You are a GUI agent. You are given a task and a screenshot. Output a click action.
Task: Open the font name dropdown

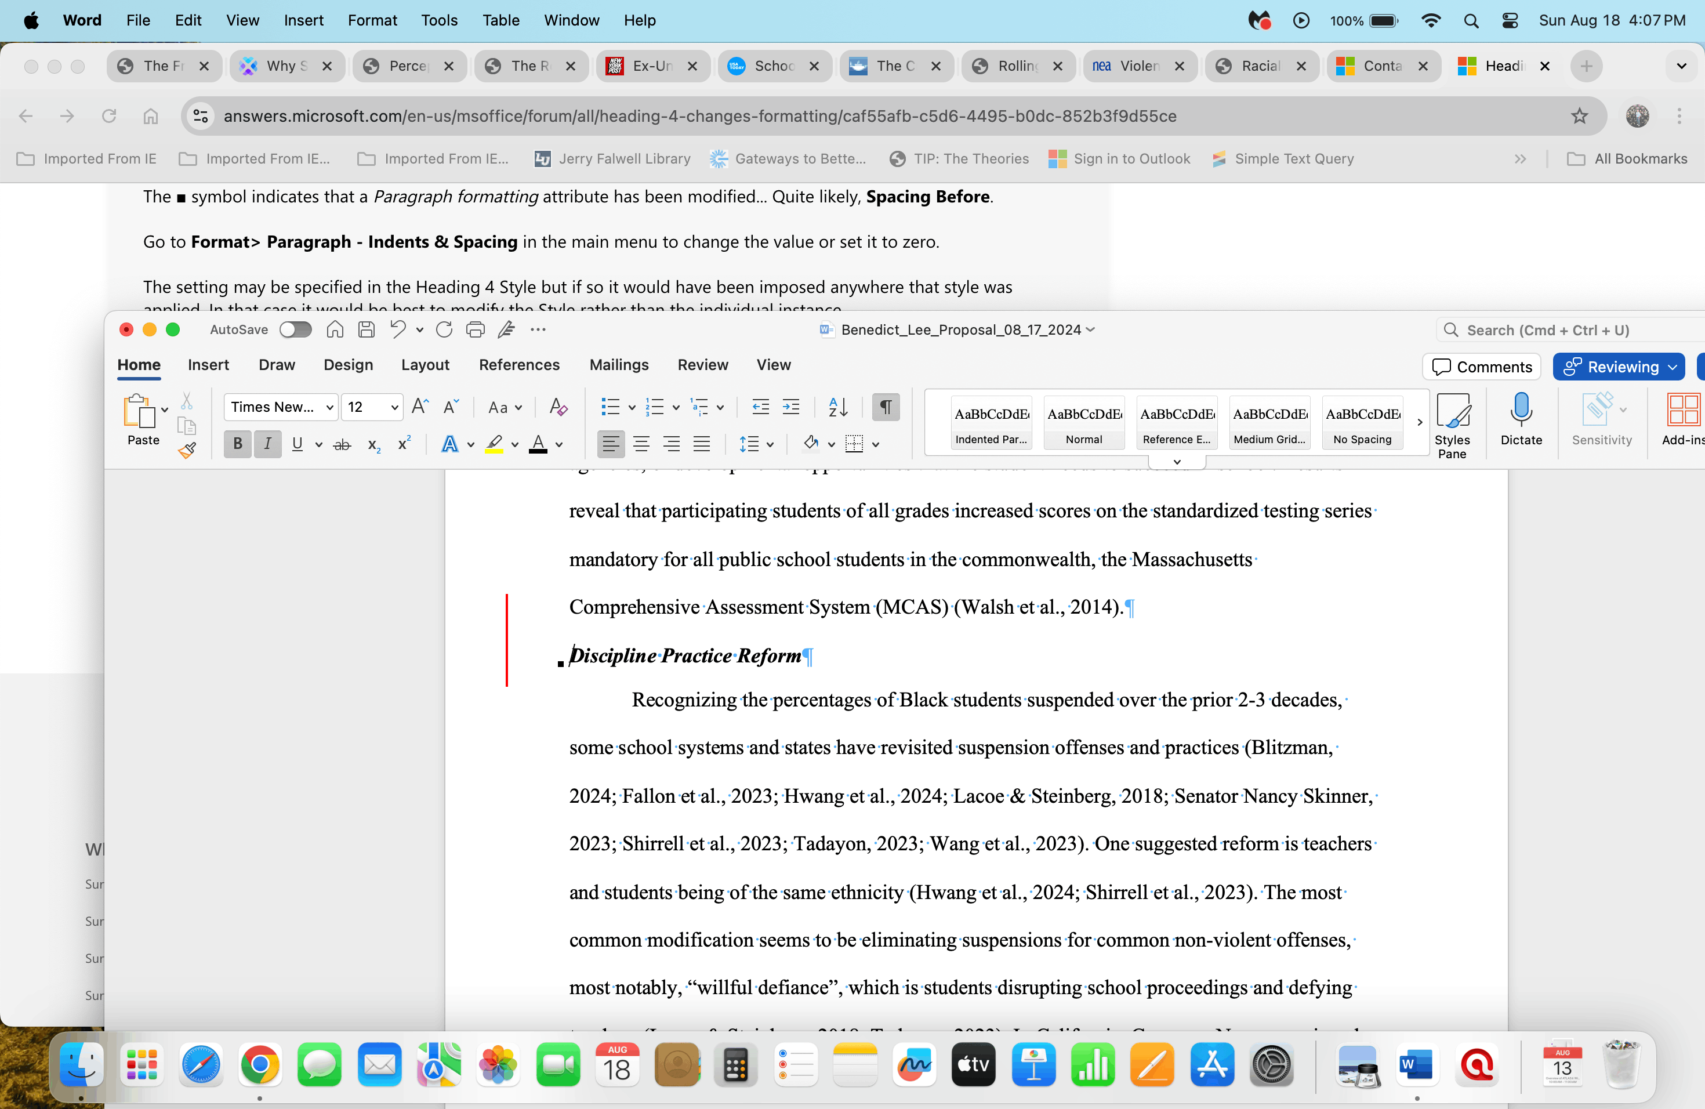(x=329, y=407)
